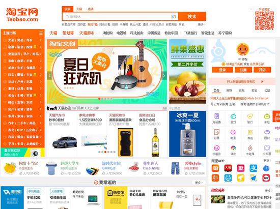Show next banner with right carousel arrow

click(164, 76)
